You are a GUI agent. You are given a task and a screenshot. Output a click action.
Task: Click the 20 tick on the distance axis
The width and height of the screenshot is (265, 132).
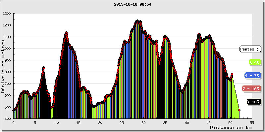[x=100, y=123]
